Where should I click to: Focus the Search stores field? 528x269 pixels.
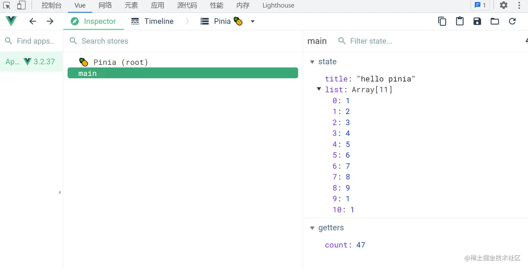183,41
